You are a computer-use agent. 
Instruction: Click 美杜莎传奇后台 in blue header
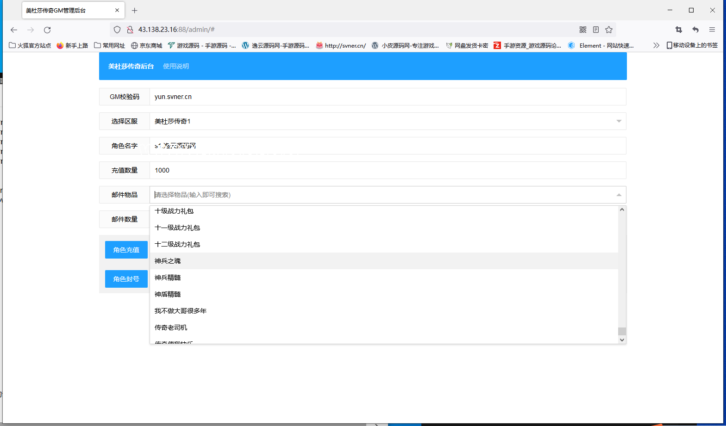point(131,66)
